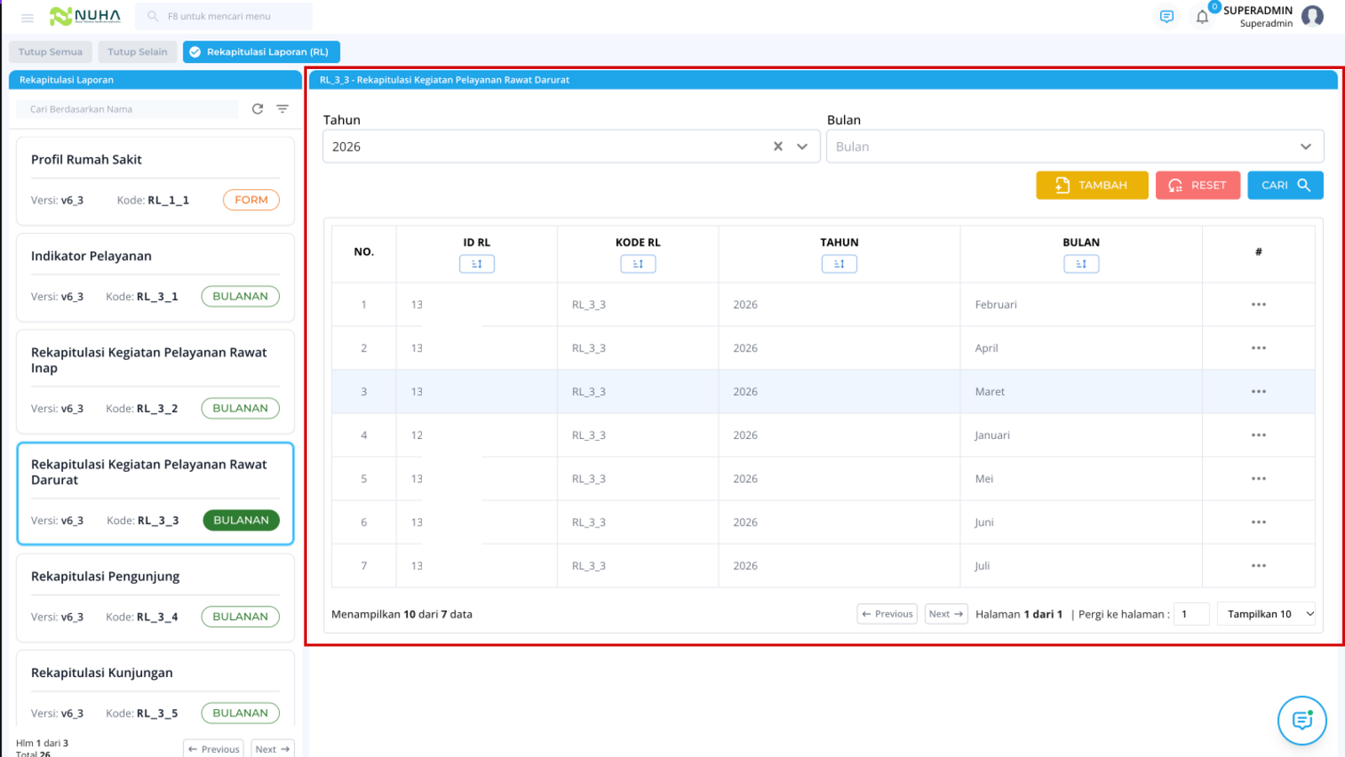Open the chat messages icon in header
The height and width of the screenshot is (757, 1345).
[x=1166, y=17]
